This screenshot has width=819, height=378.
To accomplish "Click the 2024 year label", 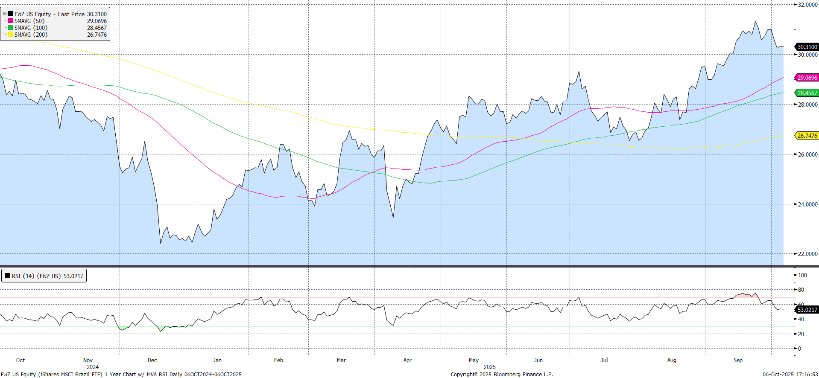I will pyautogui.click(x=93, y=367).
